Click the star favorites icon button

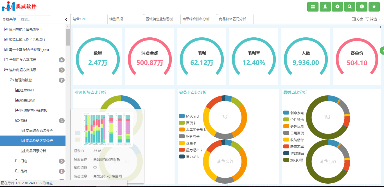(374, 7)
